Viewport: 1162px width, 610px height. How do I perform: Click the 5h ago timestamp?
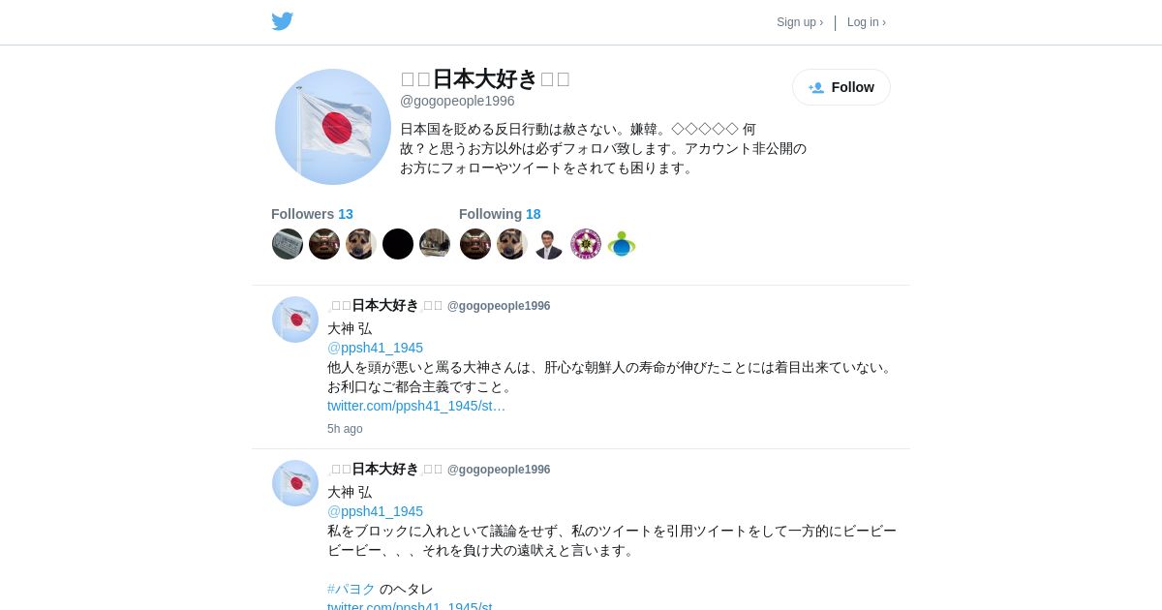tap(345, 429)
